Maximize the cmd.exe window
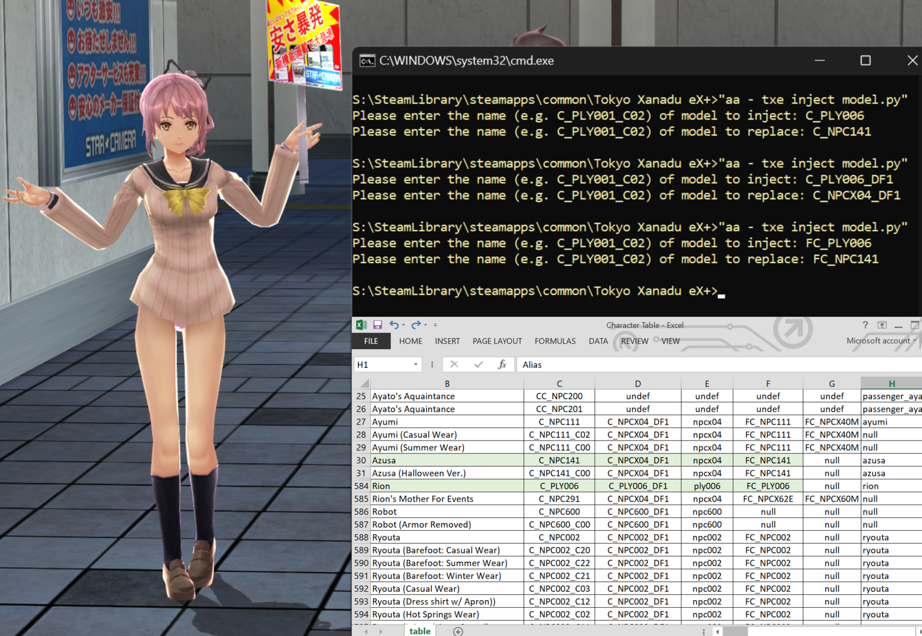The height and width of the screenshot is (636, 922). pos(865,61)
